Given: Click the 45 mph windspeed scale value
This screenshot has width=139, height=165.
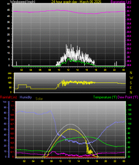Looking at the screenshot, I should tap(8, 10).
